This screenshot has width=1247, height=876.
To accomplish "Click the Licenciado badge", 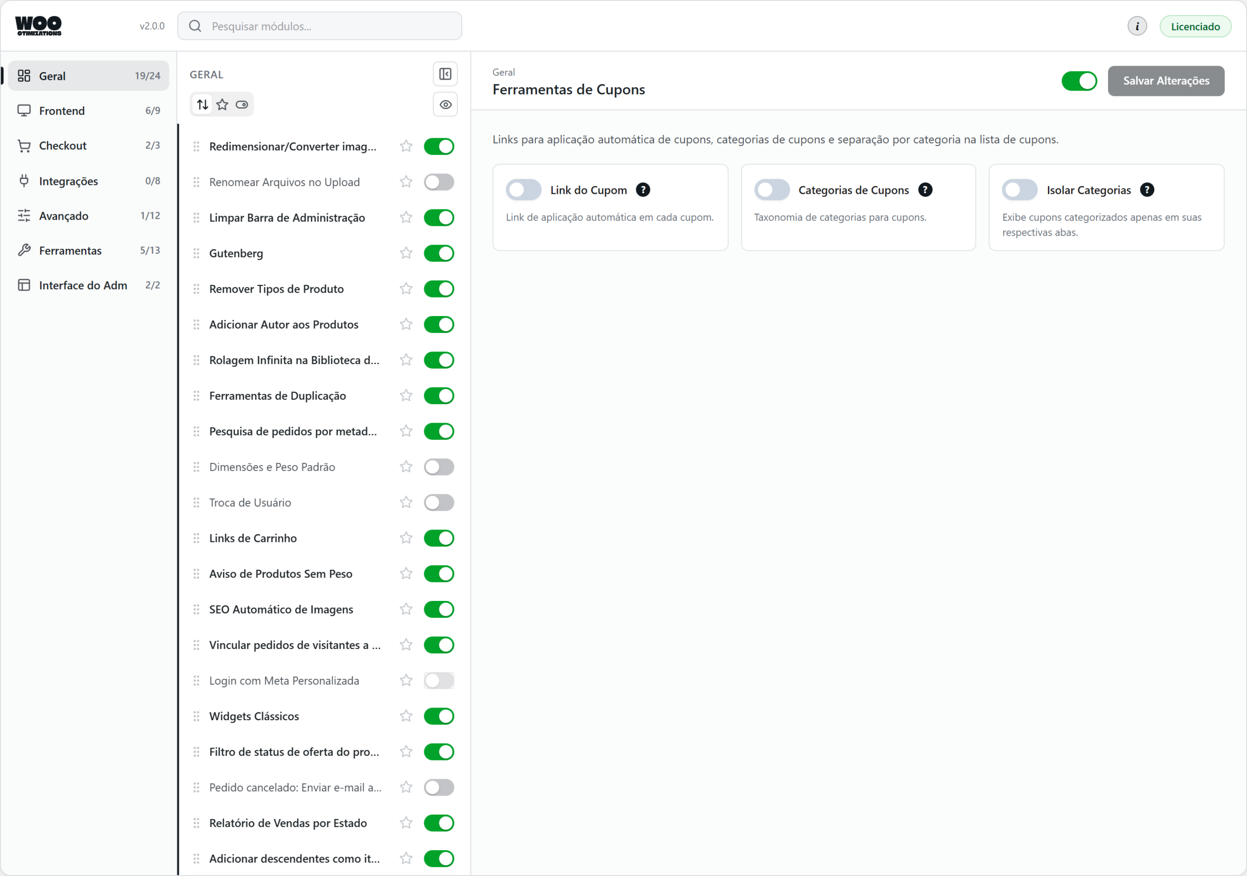I will tap(1195, 27).
